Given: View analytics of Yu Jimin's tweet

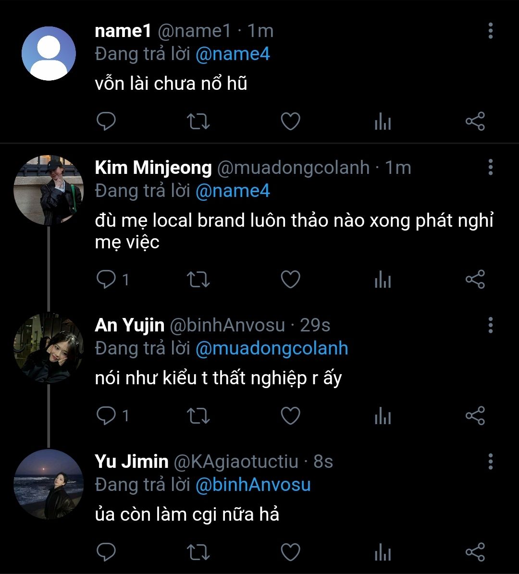Looking at the screenshot, I should click(383, 552).
